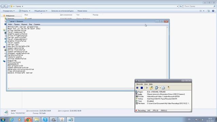The image size is (217, 122).
Task: Open the View menu in Recorder window
Action: tap(146, 84)
